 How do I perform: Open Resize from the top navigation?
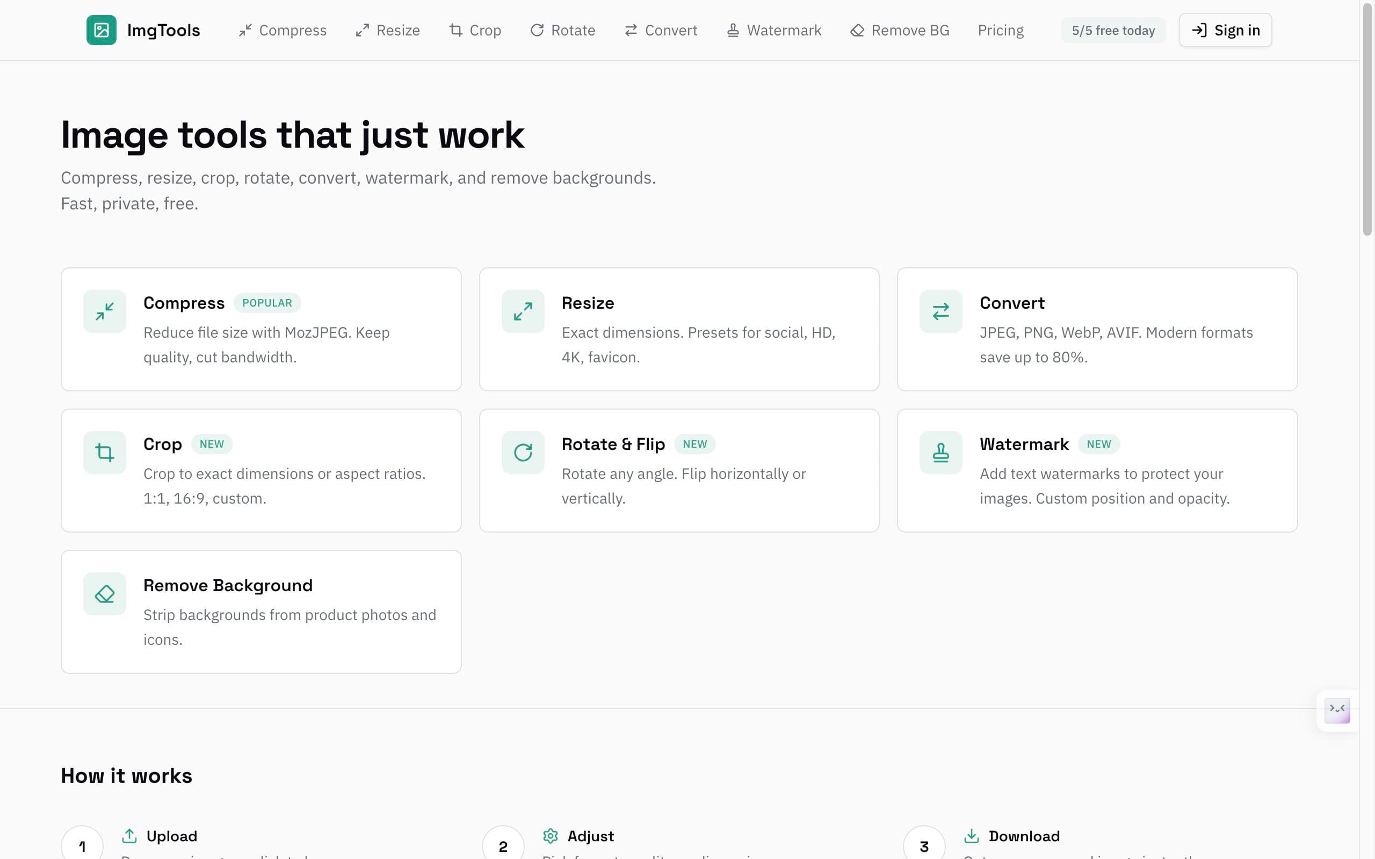pyautogui.click(x=387, y=30)
